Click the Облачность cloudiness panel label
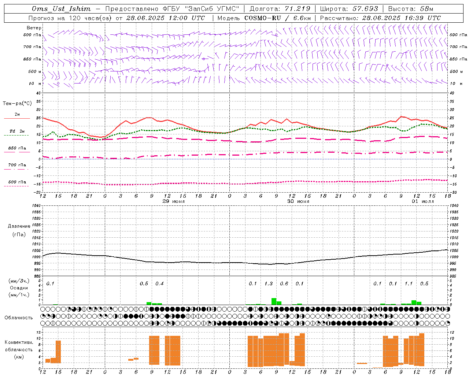The width and height of the screenshot is (469, 375). coord(19,318)
